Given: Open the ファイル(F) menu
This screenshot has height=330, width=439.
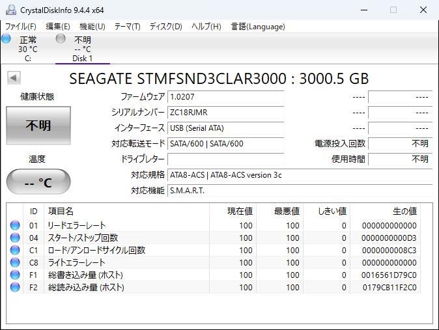Looking at the screenshot, I should coord(21,27).
